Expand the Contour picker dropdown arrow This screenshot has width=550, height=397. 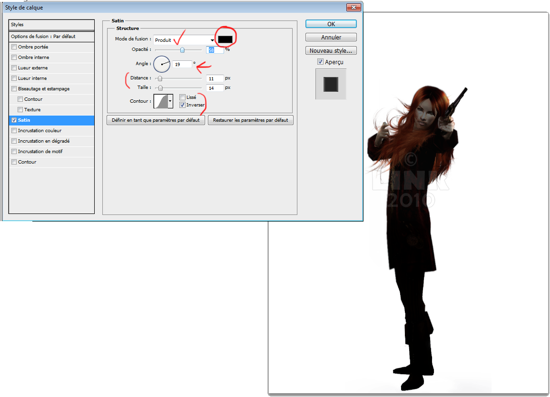(170, 101)
